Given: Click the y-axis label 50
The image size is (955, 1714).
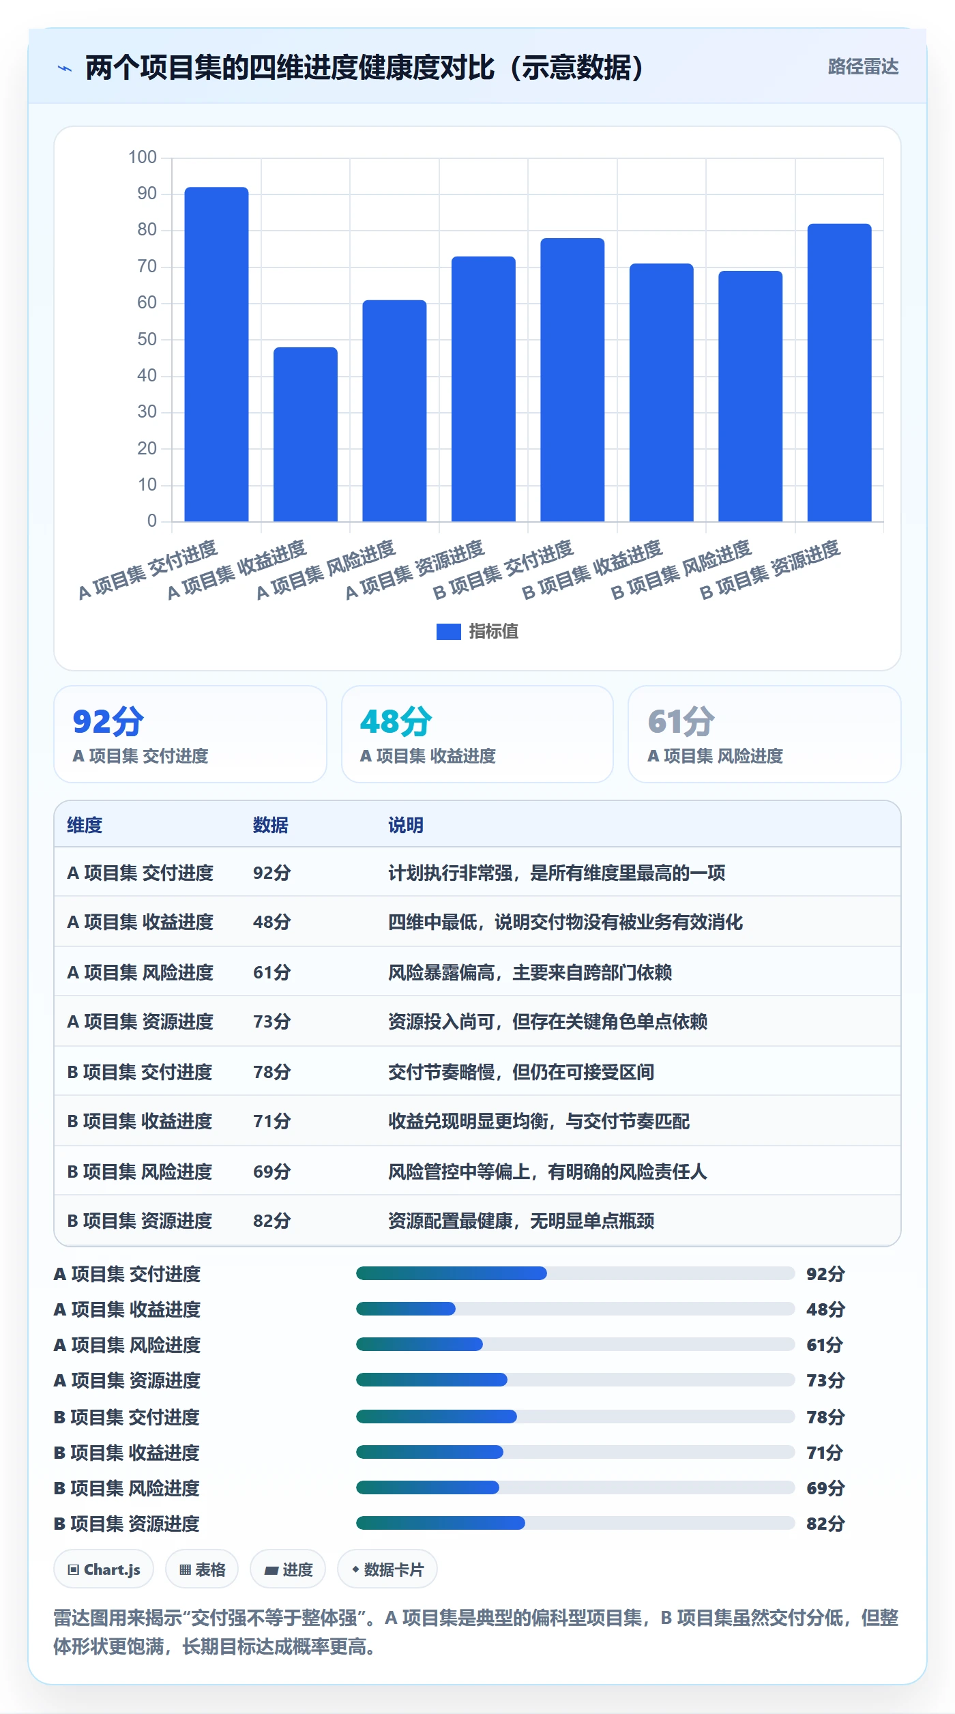Looking at the screenshot, I should [x=147, y=339].
